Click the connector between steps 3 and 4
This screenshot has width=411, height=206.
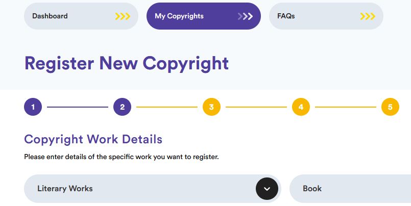256,107
